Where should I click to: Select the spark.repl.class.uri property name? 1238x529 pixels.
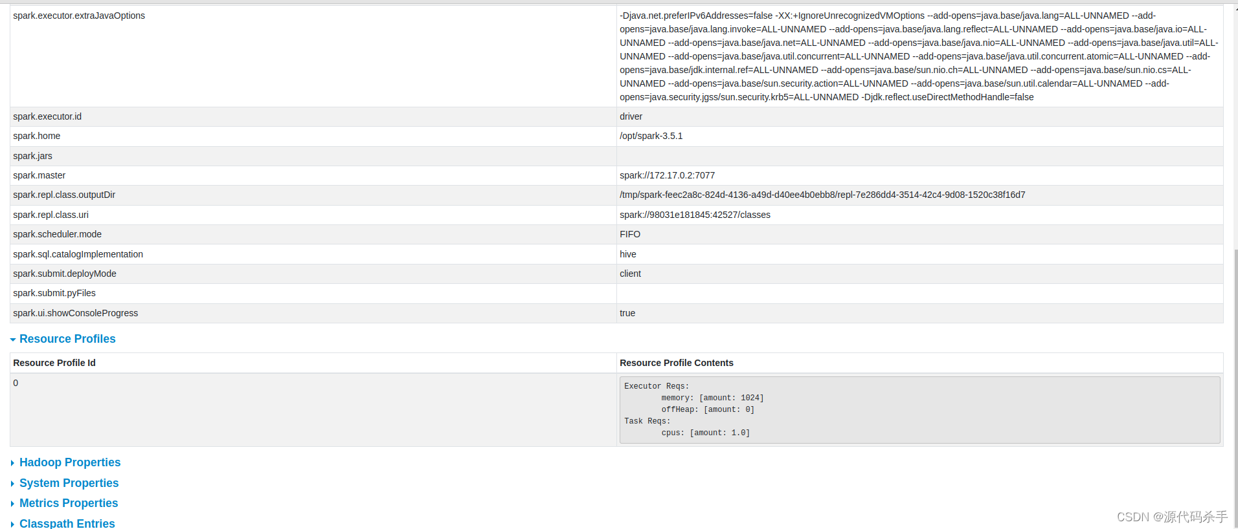point(51,215)
